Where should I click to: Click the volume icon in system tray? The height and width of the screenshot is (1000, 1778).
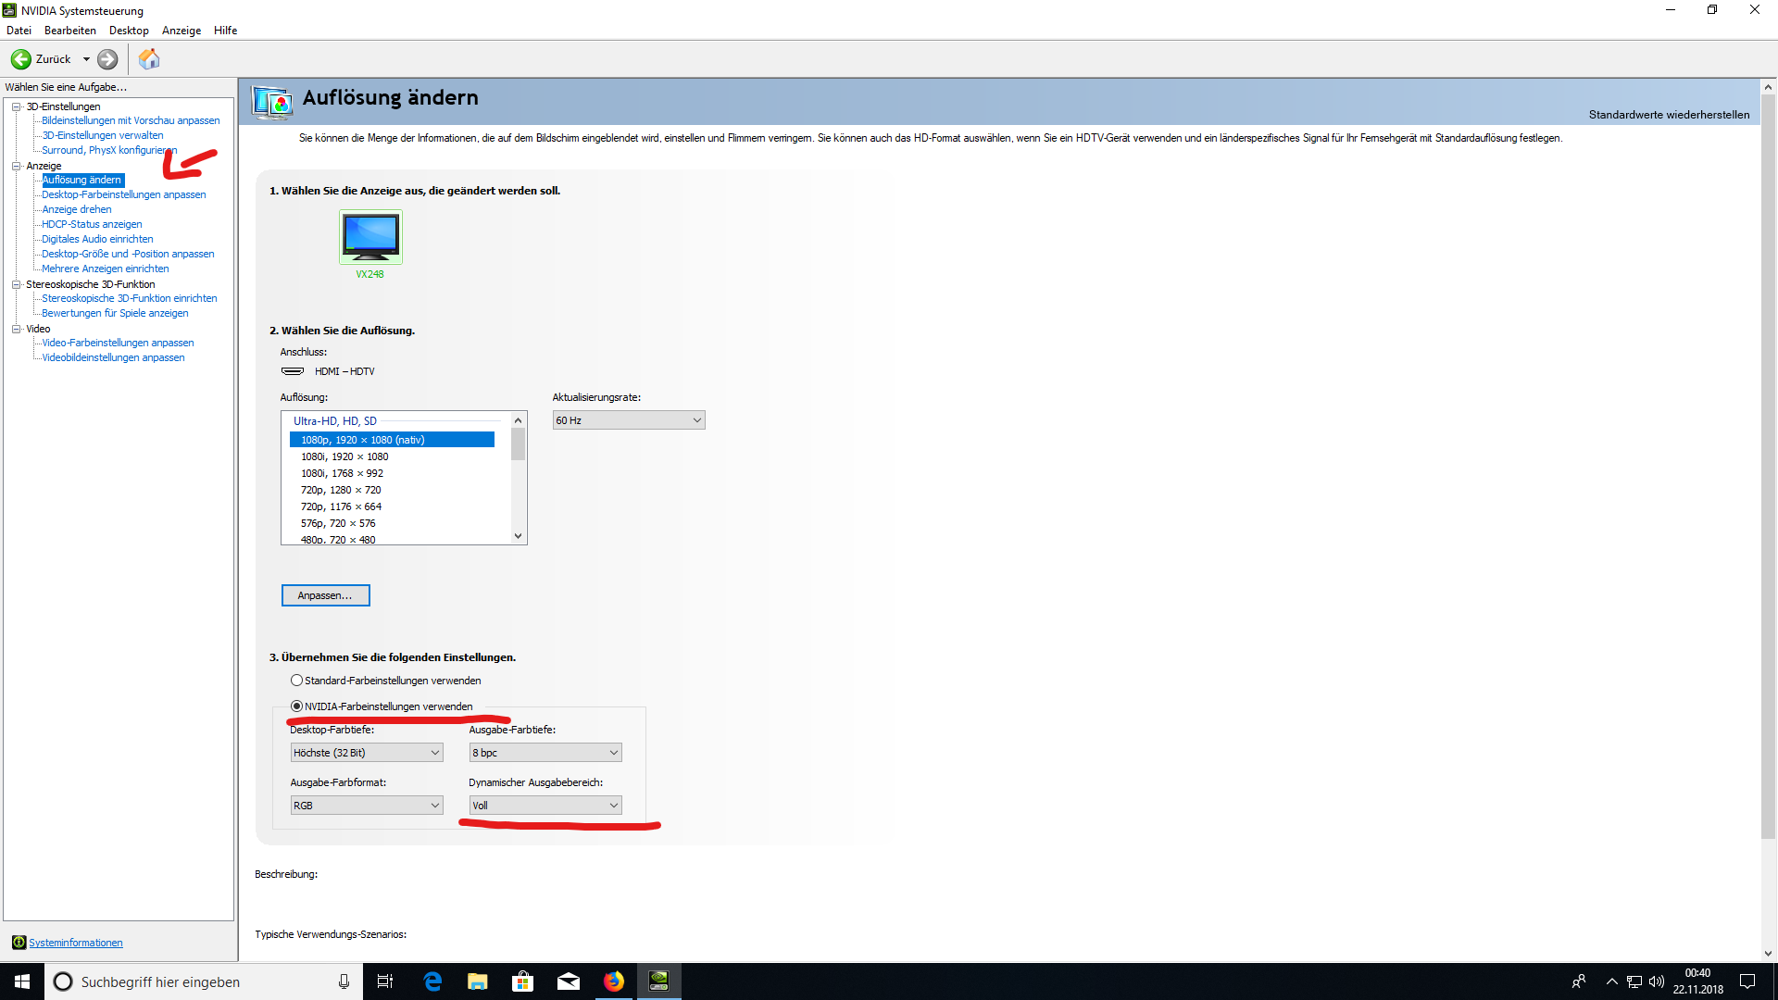1657,981
